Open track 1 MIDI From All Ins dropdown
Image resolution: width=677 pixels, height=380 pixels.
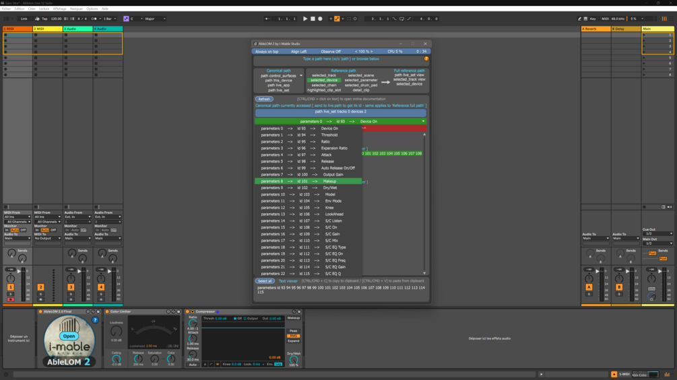[x=18, y=217]
